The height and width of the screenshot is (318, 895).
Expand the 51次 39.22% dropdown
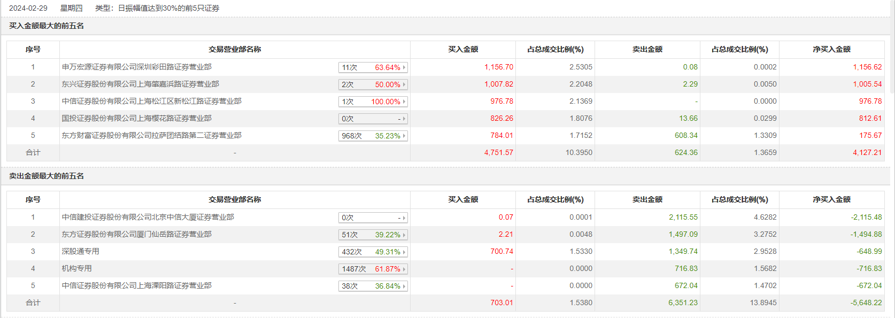click(x=373, y=235)
